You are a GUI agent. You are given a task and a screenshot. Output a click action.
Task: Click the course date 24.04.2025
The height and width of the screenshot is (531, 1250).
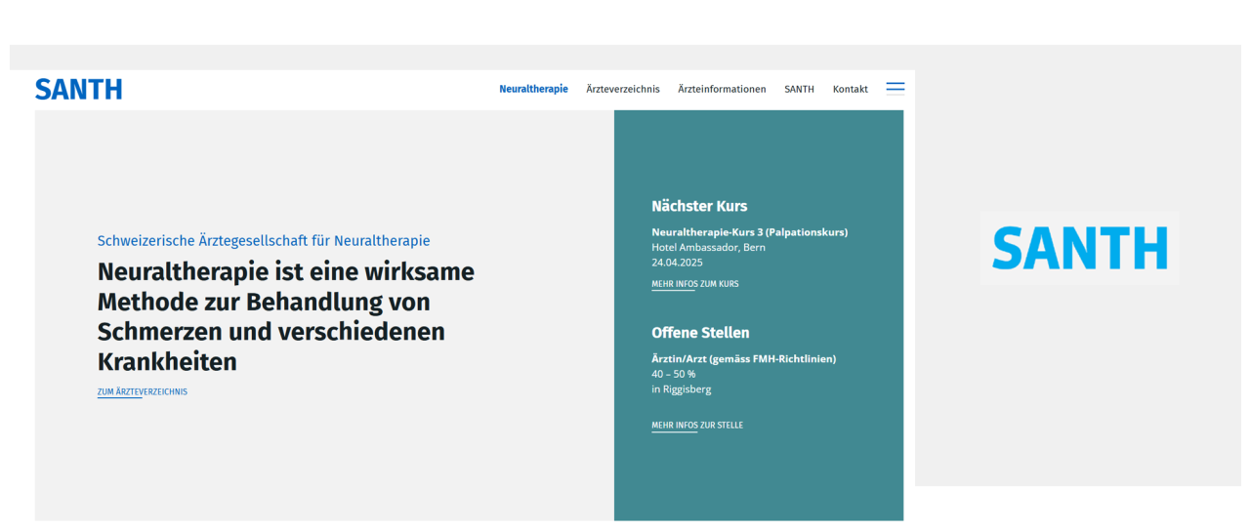pos(677,262)
